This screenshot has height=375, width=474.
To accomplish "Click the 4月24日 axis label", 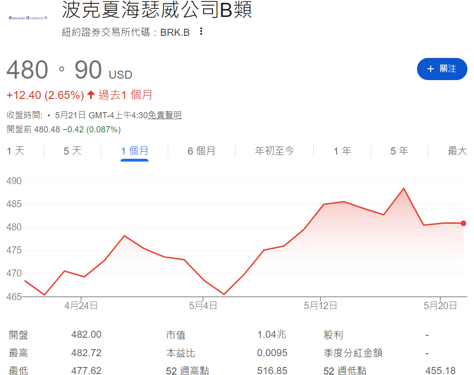I will [x=81, y=305].
